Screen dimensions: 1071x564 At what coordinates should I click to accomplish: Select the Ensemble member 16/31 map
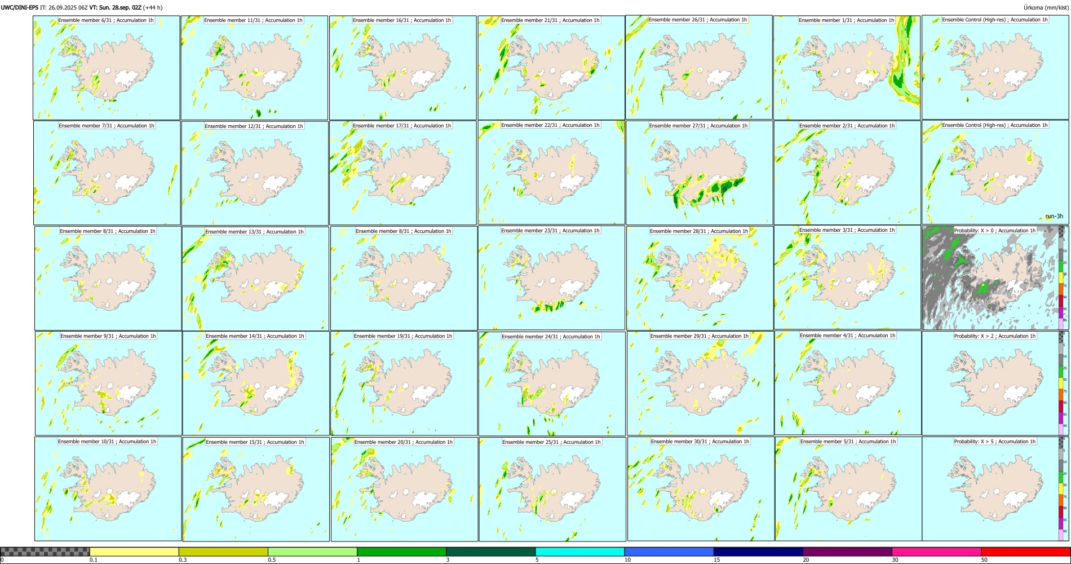[x=402, y=67]
